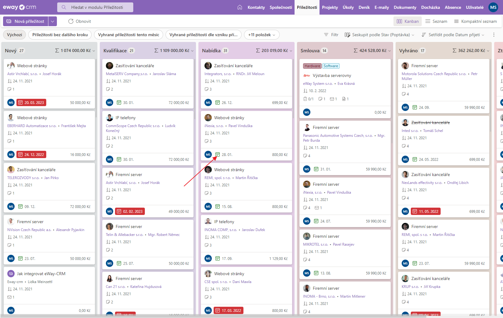This screenshot has height=318, width=503.
Task: Click Obnovit to refresh
Action: click(x=80, y=21)
